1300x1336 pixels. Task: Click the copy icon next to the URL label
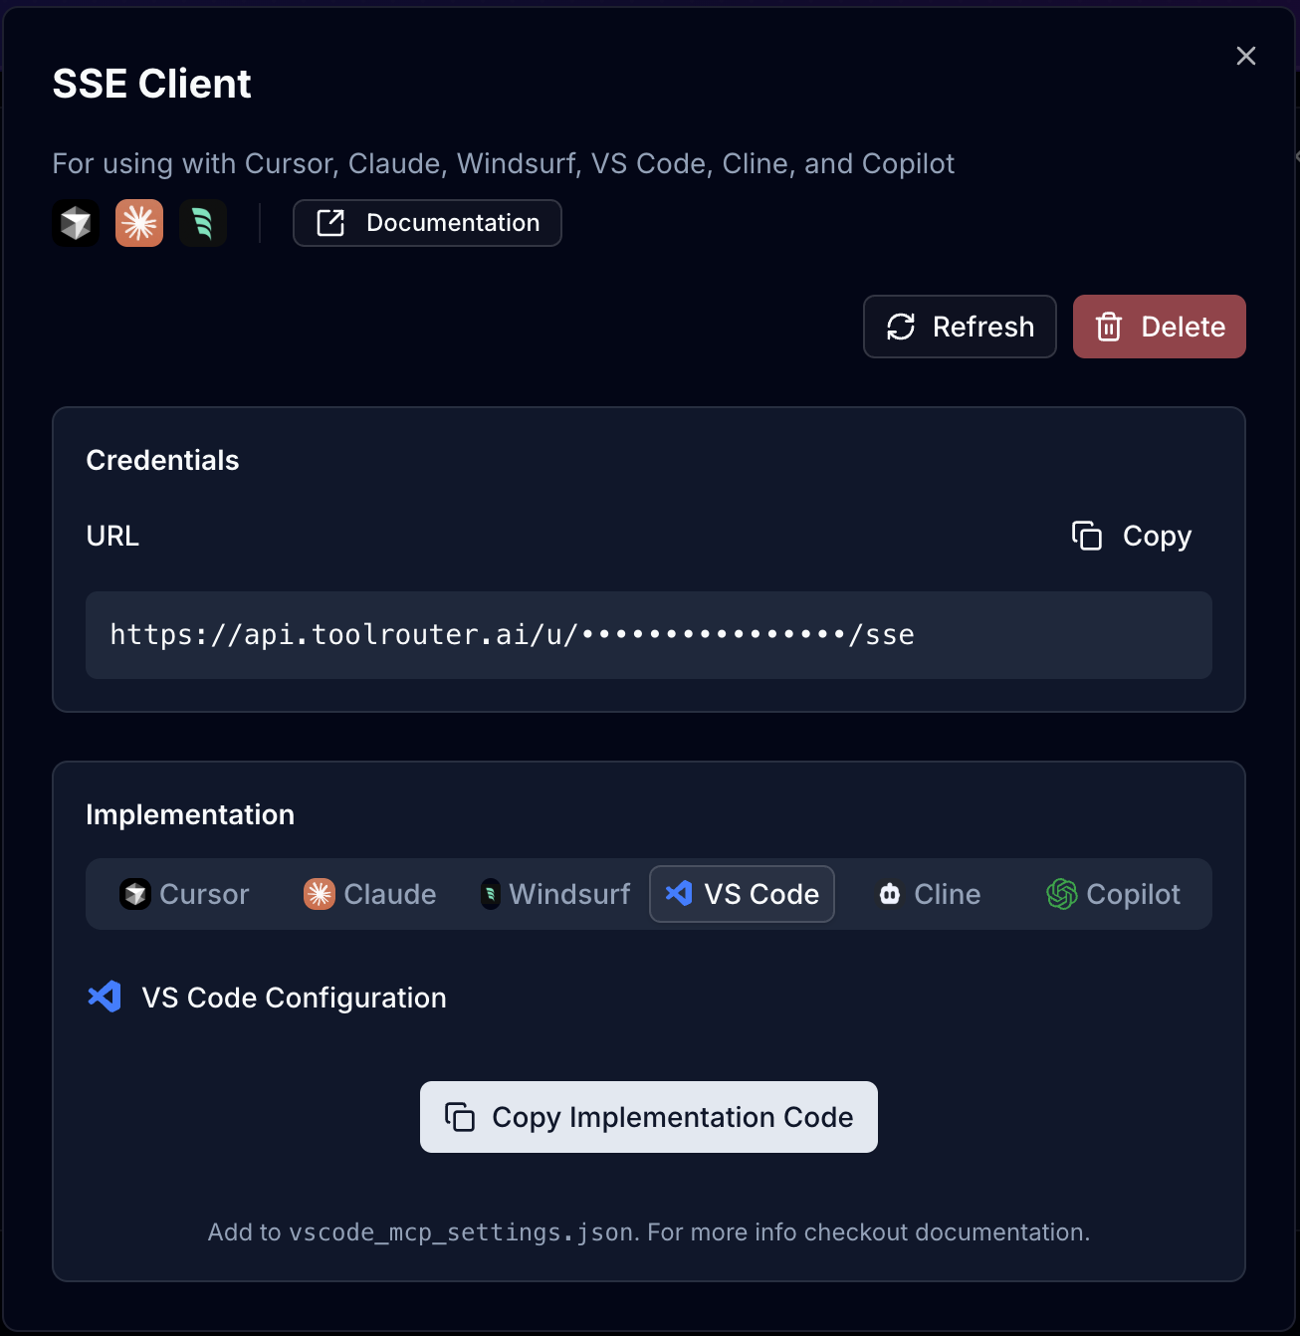tap(1087, 536)
